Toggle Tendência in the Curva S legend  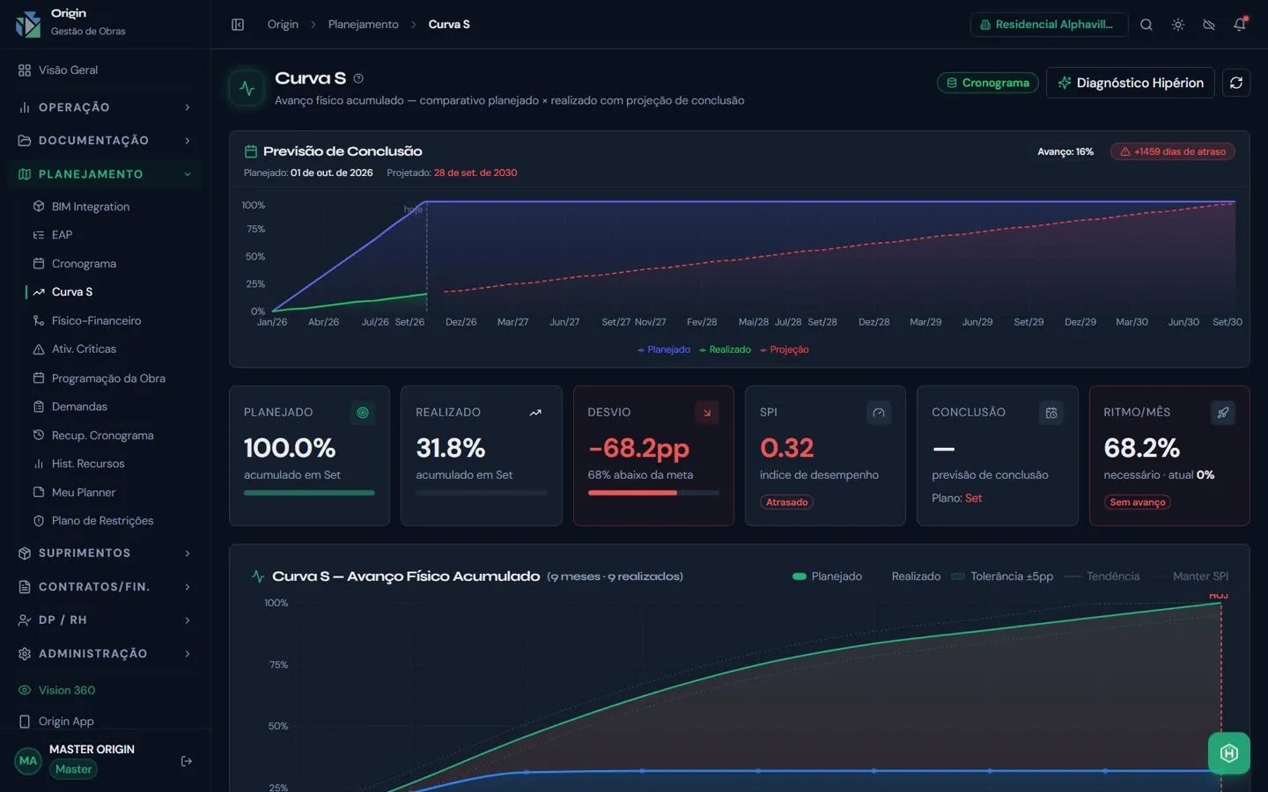[1102, 576]
